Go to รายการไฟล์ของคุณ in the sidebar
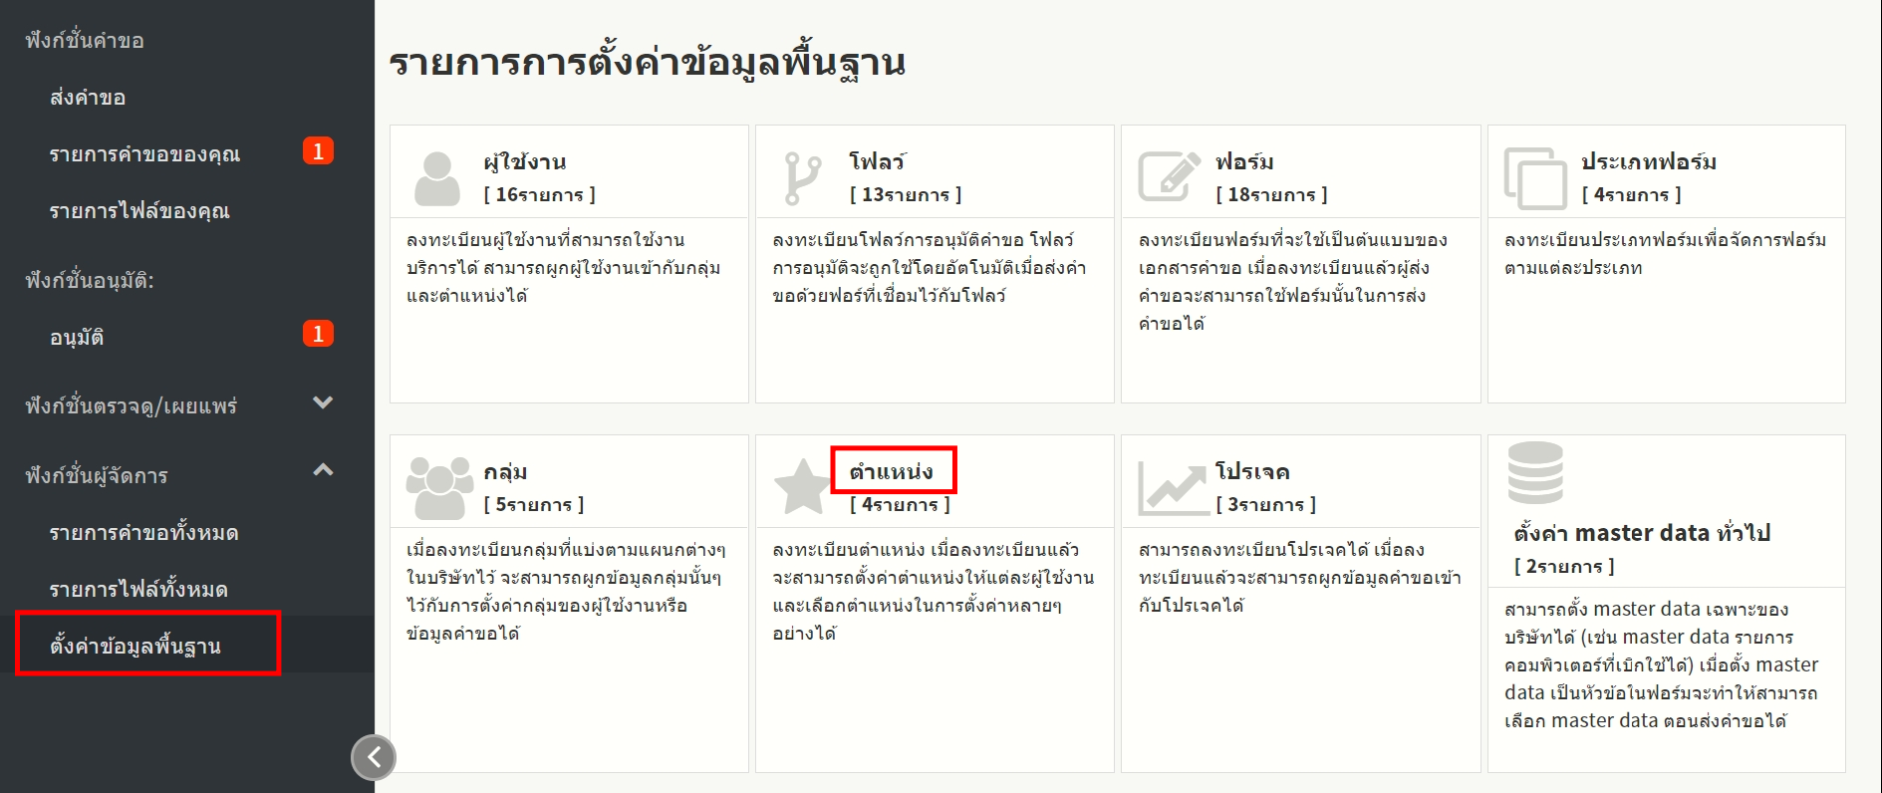The width and height of the screenshot is (1882, 793). tap(139, 211)
